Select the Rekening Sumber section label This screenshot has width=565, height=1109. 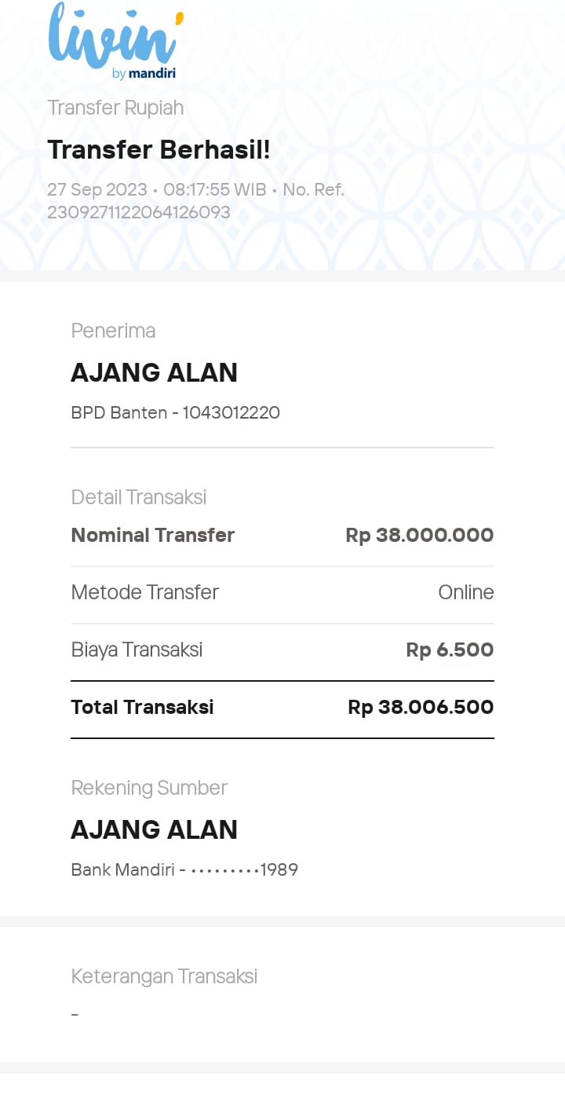click(149, 788)
